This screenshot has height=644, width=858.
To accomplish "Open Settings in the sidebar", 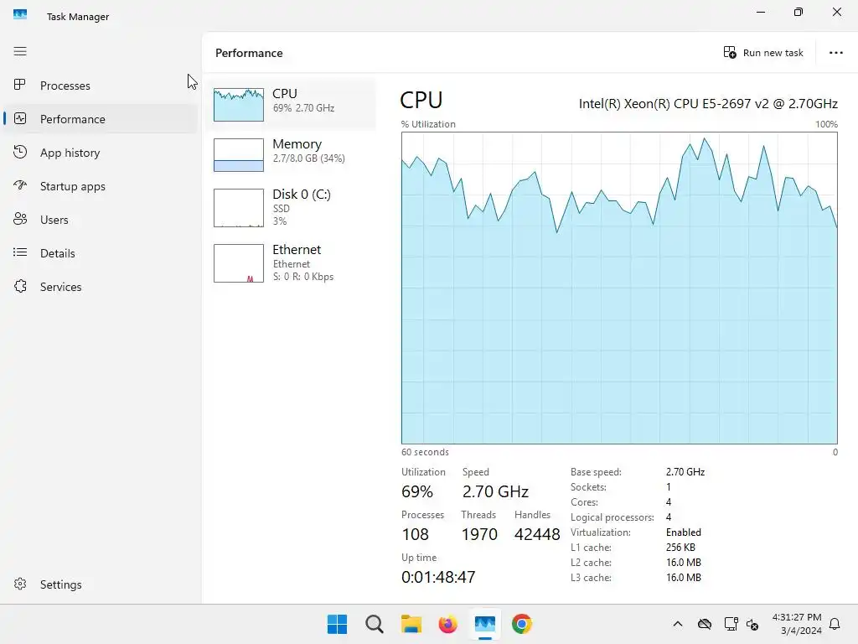I will (60, 584).
